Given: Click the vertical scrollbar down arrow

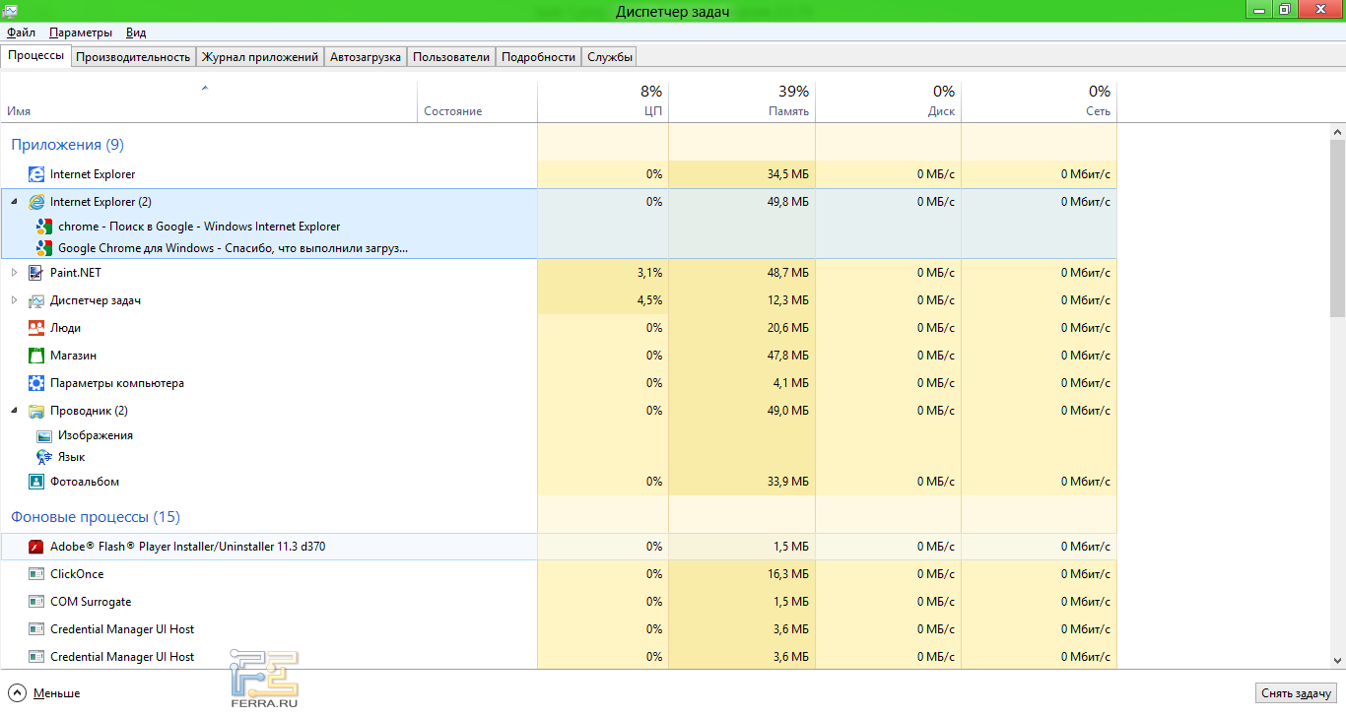Looking at the screenshot, I should click(1337, 660).
